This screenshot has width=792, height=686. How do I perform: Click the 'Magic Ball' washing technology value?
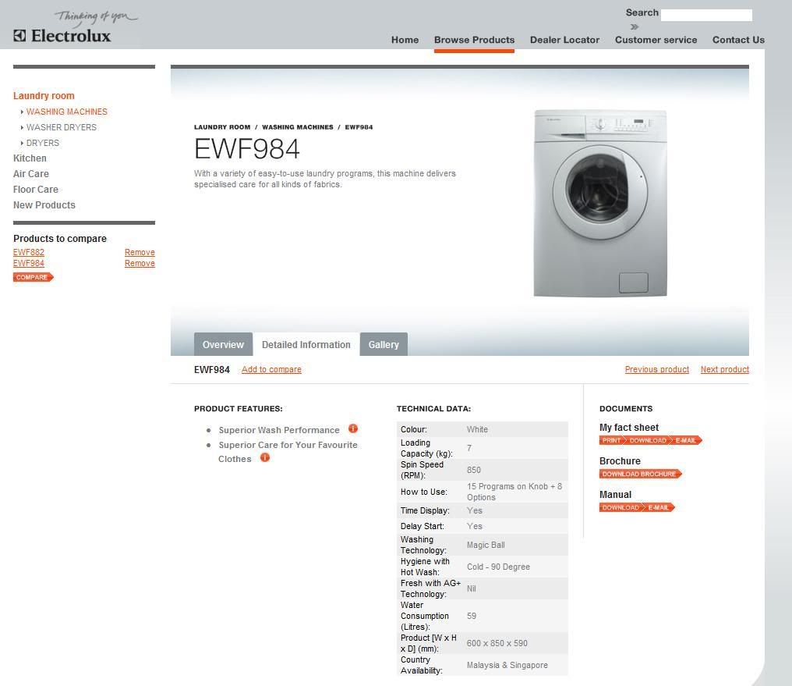486,545
